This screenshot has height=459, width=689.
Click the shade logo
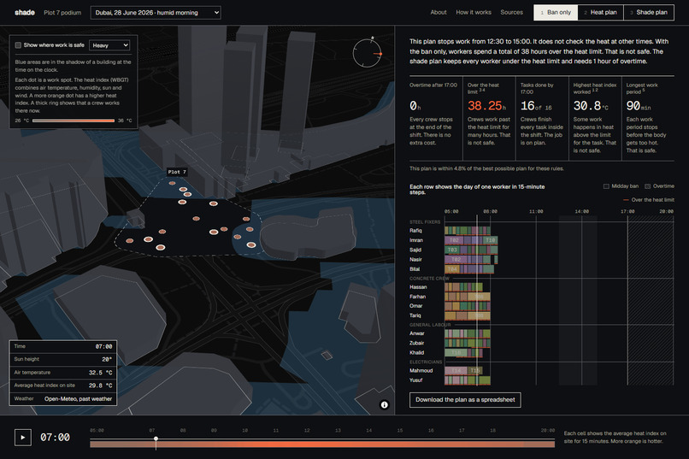click(25, 12)
